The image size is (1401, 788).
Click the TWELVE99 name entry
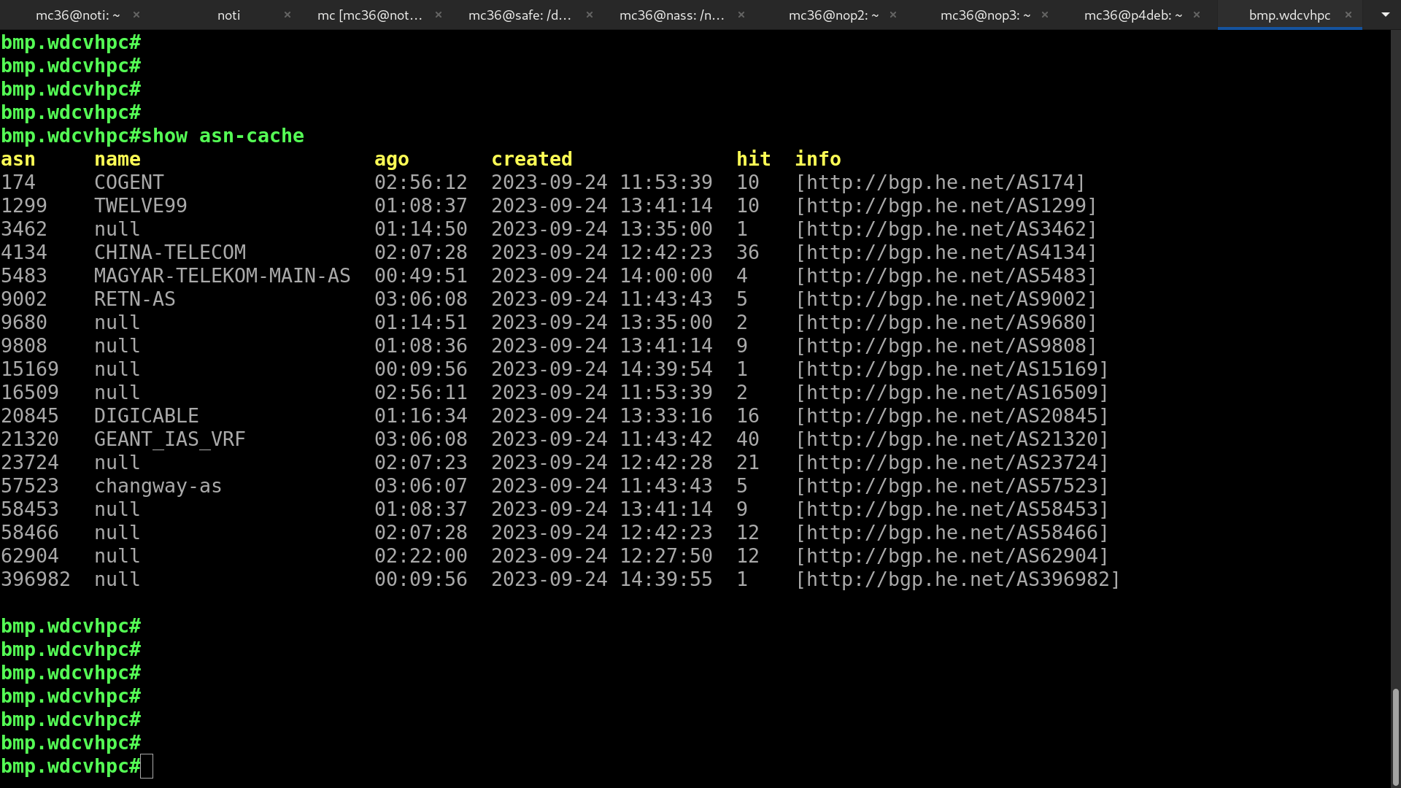point(141,206)
